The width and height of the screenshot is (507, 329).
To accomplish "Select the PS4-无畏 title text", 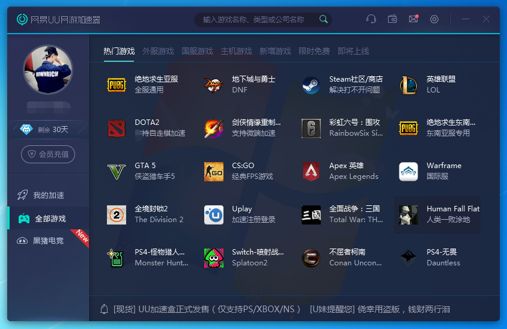I will click(x=442, y=252).
